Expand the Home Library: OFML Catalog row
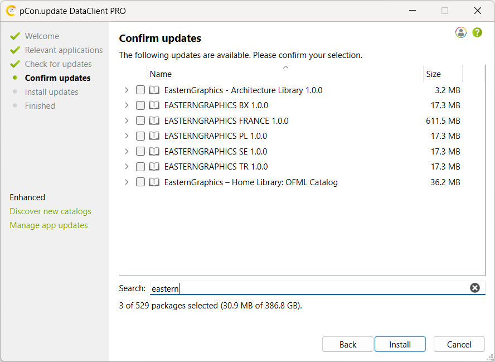The image size is (495, 362). 127,182
